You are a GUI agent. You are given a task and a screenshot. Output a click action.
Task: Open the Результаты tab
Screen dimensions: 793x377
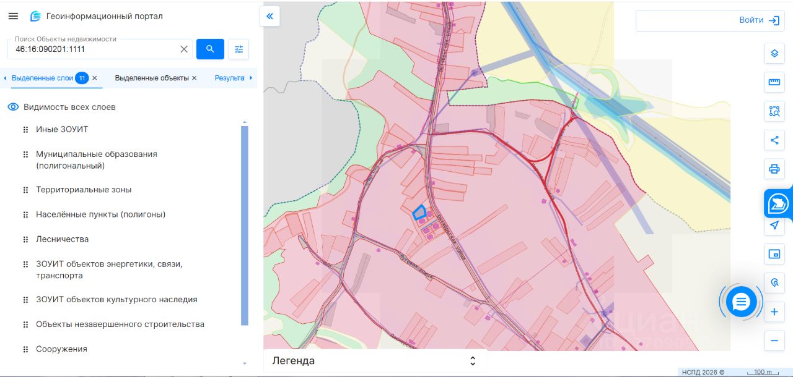(230, 78)
